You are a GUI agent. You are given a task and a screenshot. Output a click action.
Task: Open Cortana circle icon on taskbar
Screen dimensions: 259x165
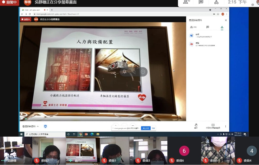(68, 134)
